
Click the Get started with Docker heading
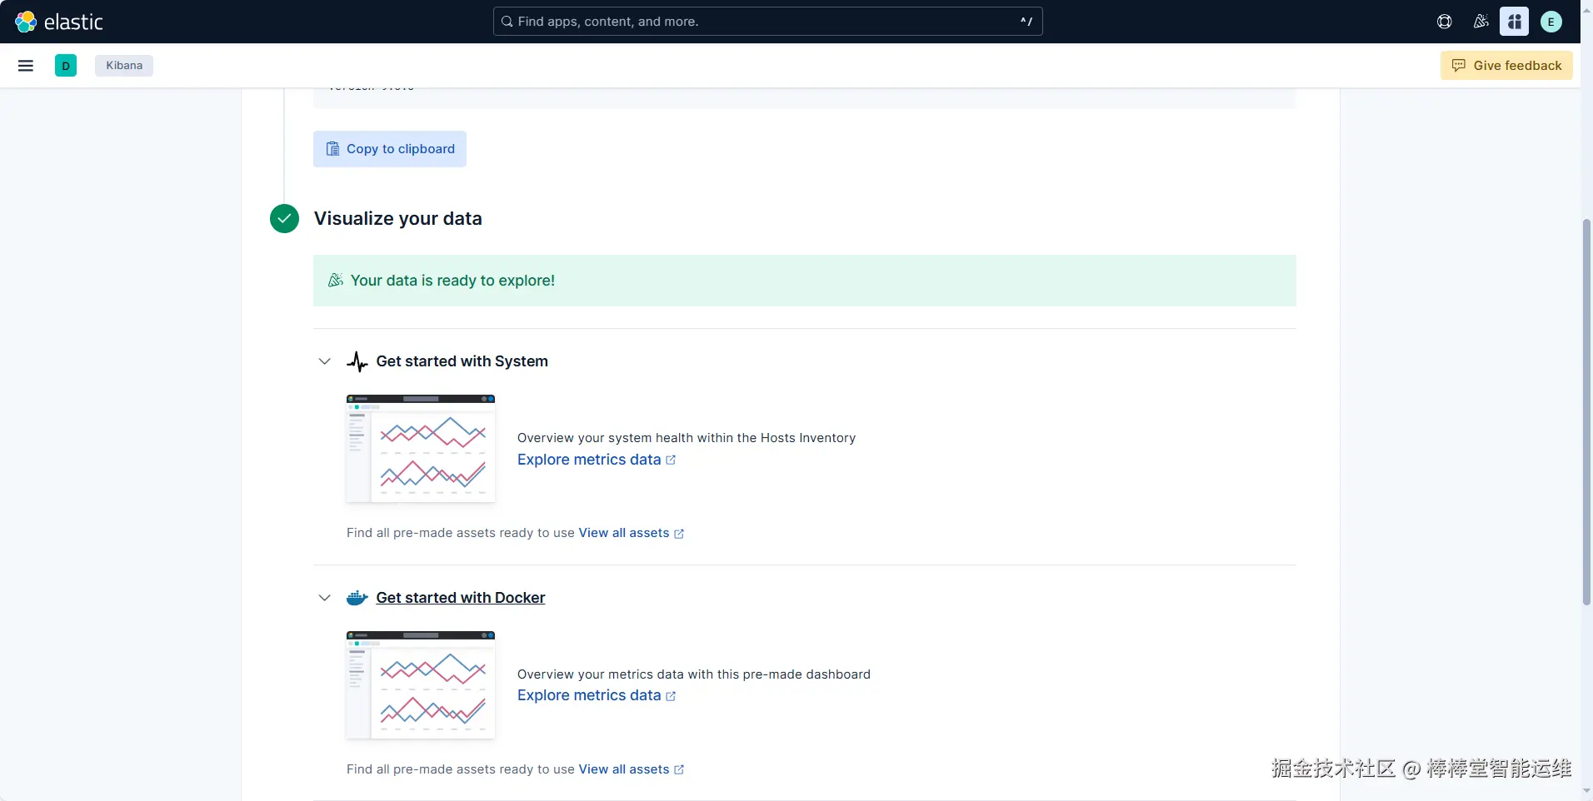click(x=461, y=598)
